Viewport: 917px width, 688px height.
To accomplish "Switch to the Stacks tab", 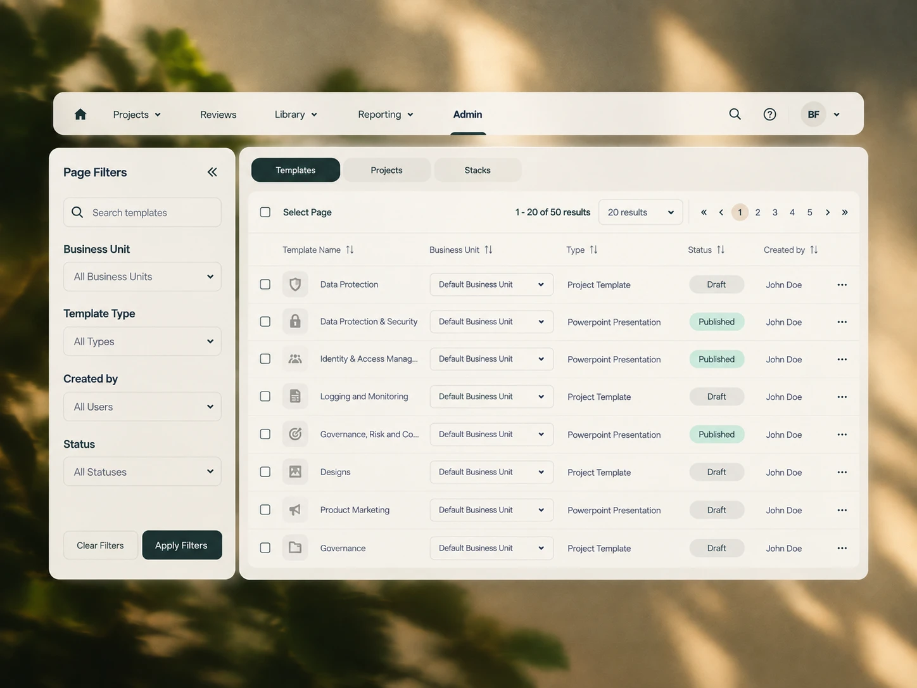I will 477,170.
